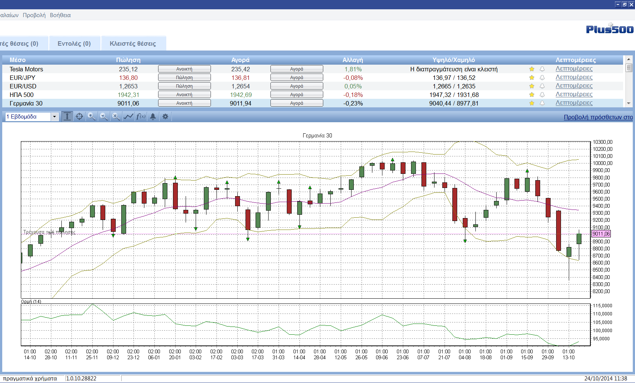Click instruments list scrollbar up arrow

[x=629, y=59]
